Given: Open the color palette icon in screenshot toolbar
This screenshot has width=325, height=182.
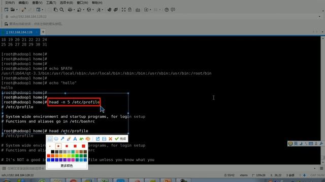Looking at the screenshot, I should [x=88, y=139].
